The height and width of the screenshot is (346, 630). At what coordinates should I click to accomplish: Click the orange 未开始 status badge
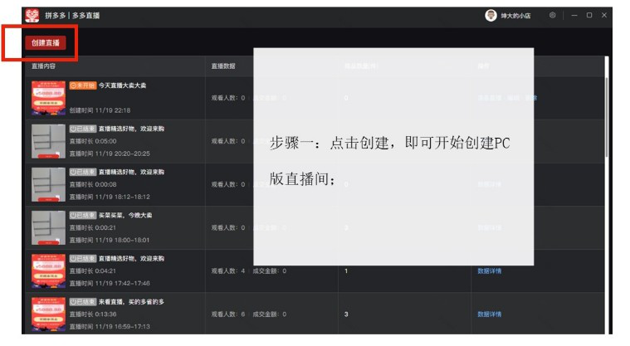[x=82, y=85]
